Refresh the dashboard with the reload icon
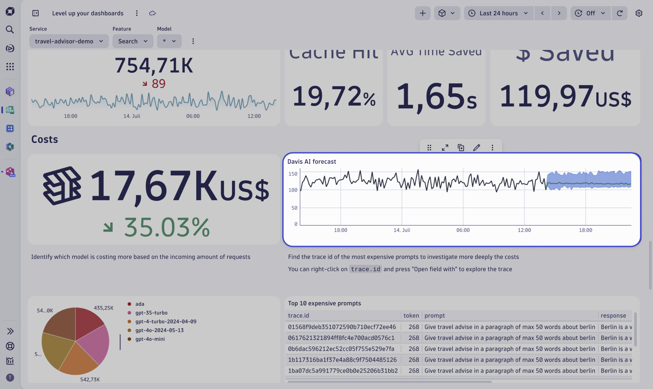This screenshot has height=389, width=653. pos(619,13)
